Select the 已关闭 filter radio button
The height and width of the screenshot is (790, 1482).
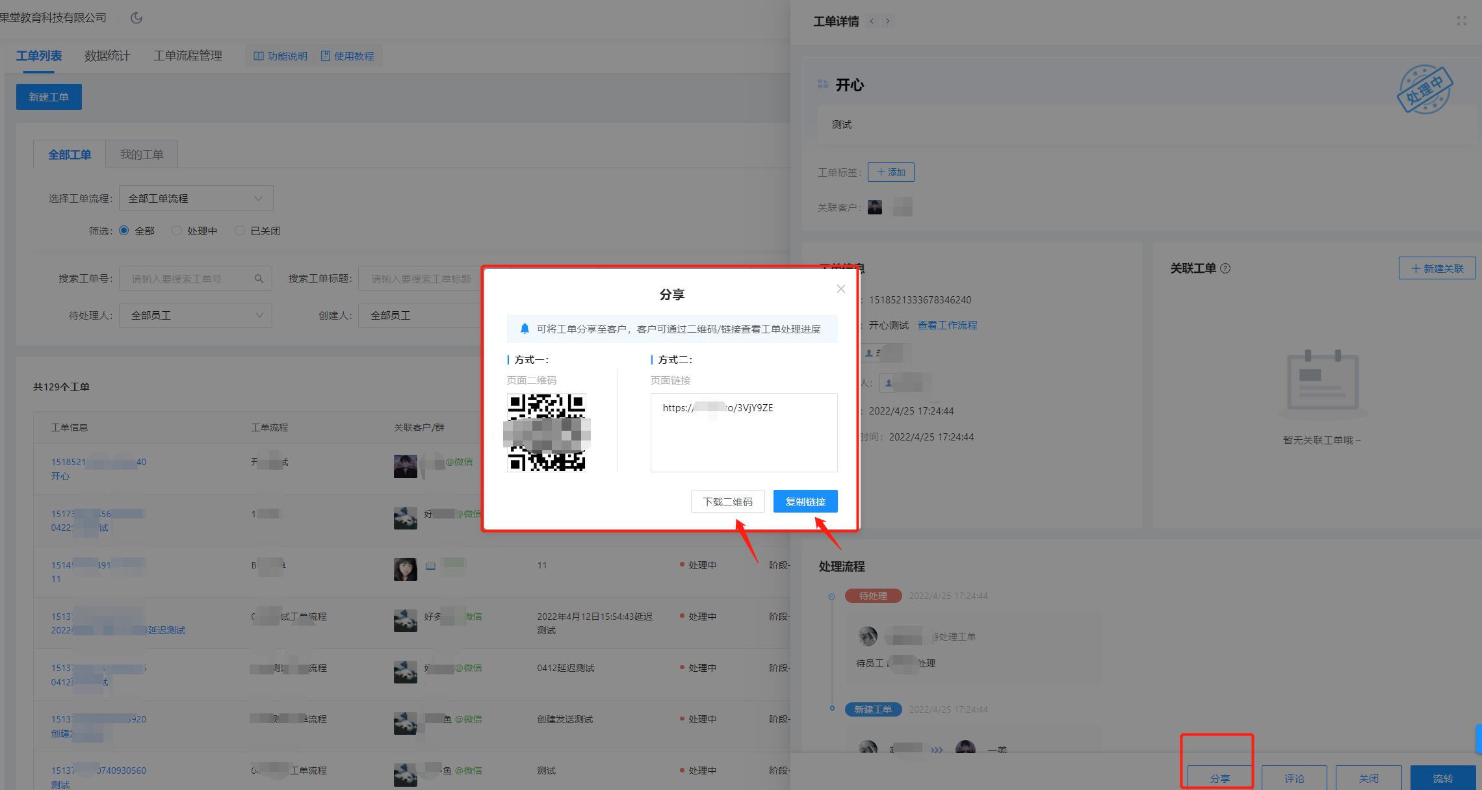tap(240, 231)
